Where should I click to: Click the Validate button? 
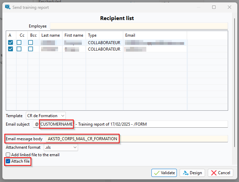164,172
